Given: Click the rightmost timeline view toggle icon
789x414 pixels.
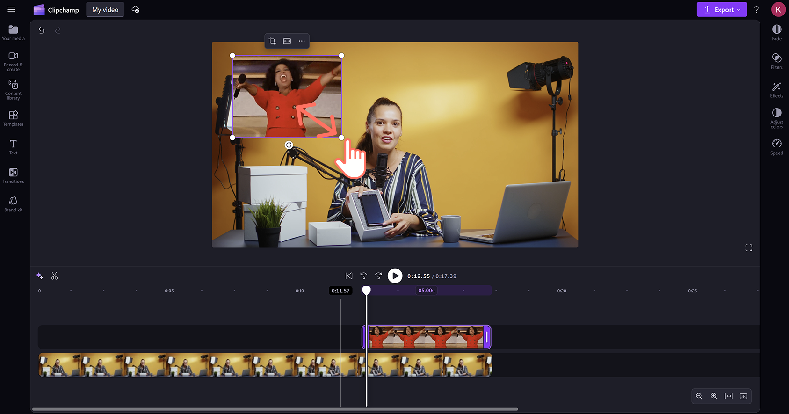Looking at the screenshot, I should coord(744,396).
